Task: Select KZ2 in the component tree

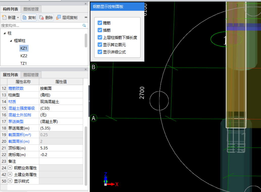Action: point(24,56)
